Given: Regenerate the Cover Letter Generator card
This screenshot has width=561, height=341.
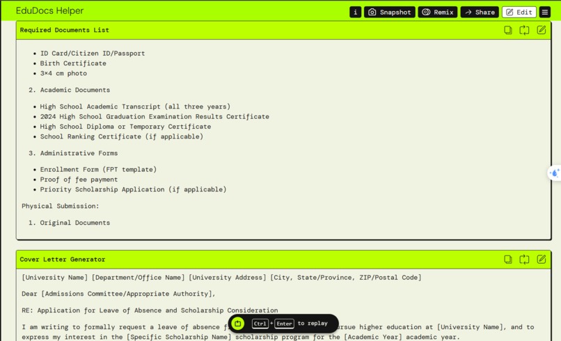Looking at the screenshot, I should tap(524, 260).
